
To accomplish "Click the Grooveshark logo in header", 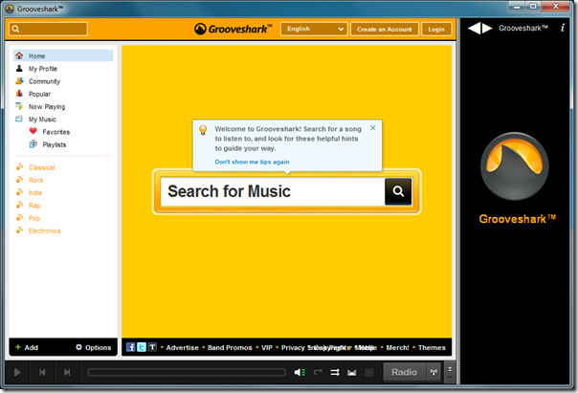I will (233, 29).
